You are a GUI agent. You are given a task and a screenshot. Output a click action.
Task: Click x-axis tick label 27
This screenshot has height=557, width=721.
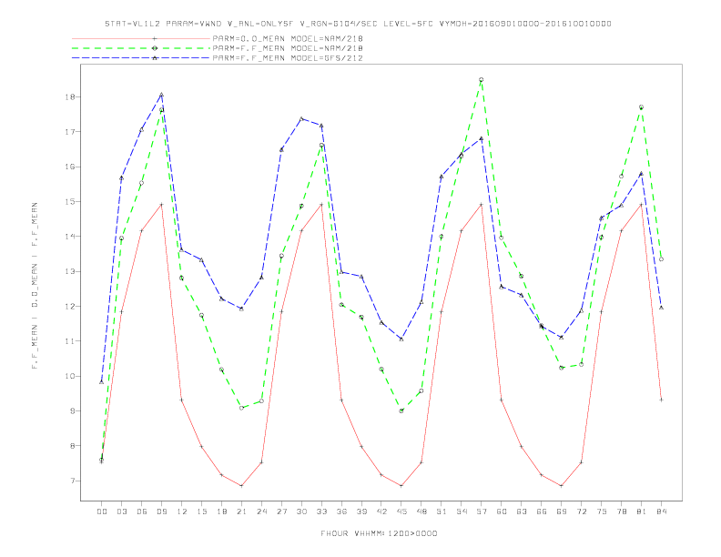tap(281, 511)
